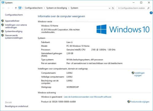Focus the Configuratiescherm search field
Image resolution: width=153 pixels, height=111 pixels.
(x=131, y=8)
